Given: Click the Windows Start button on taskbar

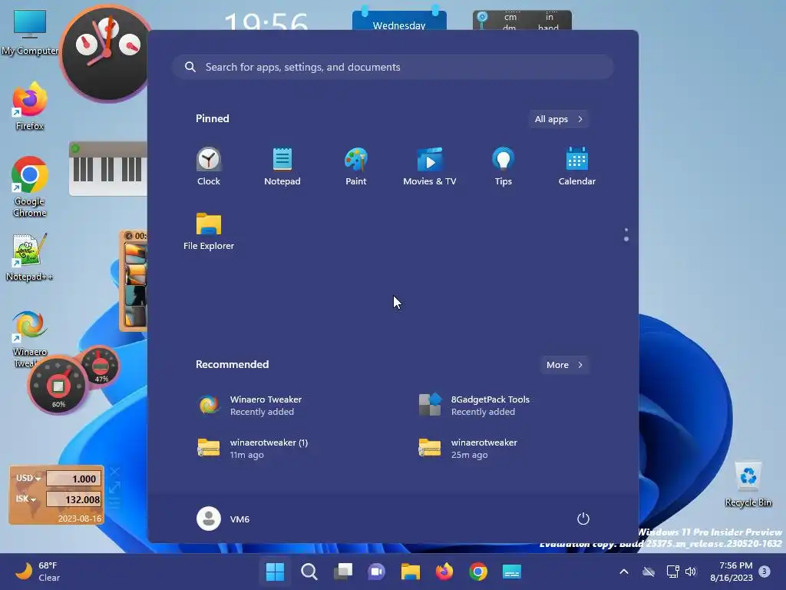Looking at the screenshot, I should coord(276,572).
